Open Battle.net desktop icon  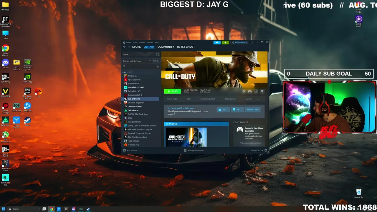pos(27,107)
